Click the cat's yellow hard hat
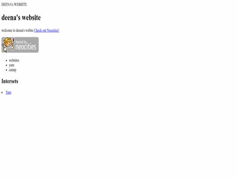Screen dimensions: 238x178 tap(7, 40)
